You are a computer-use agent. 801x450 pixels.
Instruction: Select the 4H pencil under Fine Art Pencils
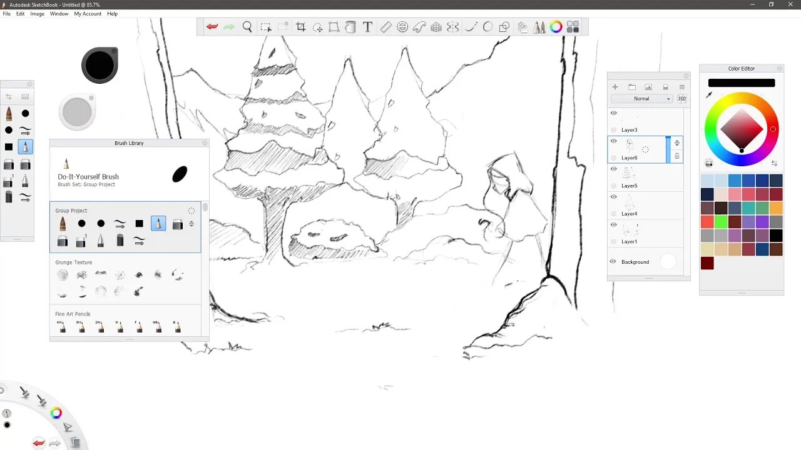coord(61,326)
